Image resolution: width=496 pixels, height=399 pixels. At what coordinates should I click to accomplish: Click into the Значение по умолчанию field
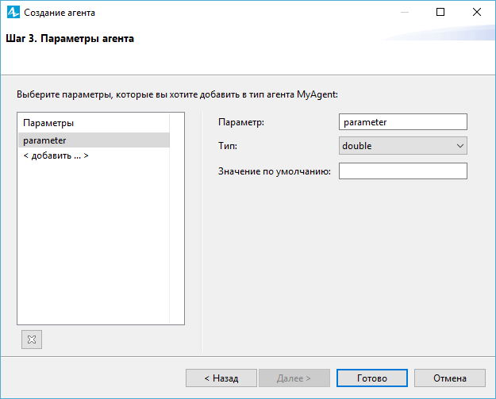pyautogui.click(x=403, y=171)
